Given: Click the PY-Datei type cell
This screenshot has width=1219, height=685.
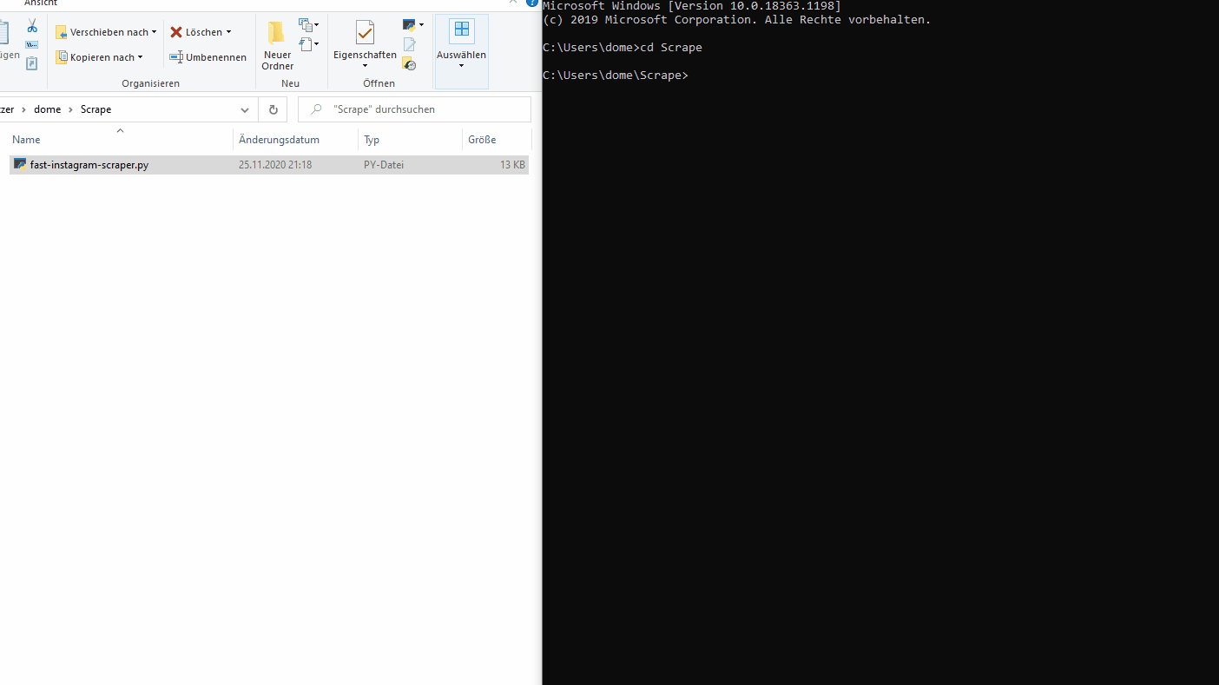Looking at the screenshot, I should [x=384, y=165].
